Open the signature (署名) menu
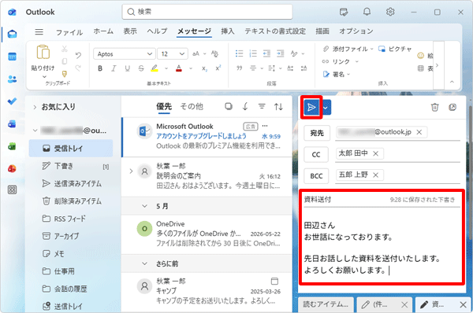Screen dimensions: 473x313 (x=337, y=75)
